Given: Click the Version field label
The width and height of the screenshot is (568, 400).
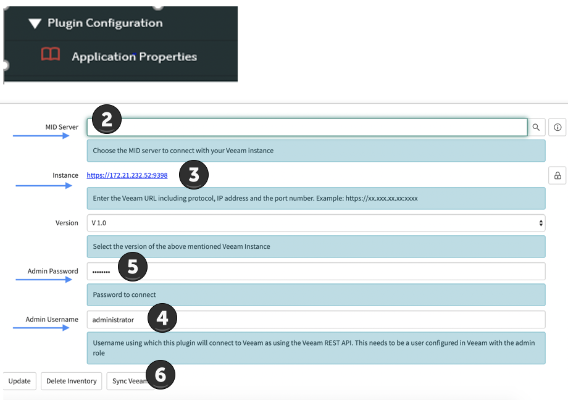Looking at the screenshot, I should [67, 223].
